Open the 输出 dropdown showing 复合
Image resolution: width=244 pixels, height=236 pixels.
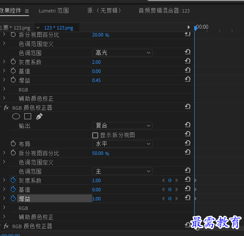click(x=122, y=126)
